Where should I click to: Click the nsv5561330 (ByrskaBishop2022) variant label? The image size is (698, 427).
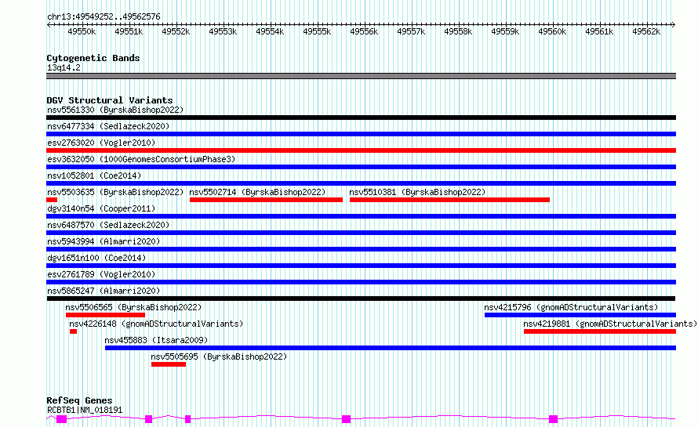pyautogui.click(x=115, y=110)
